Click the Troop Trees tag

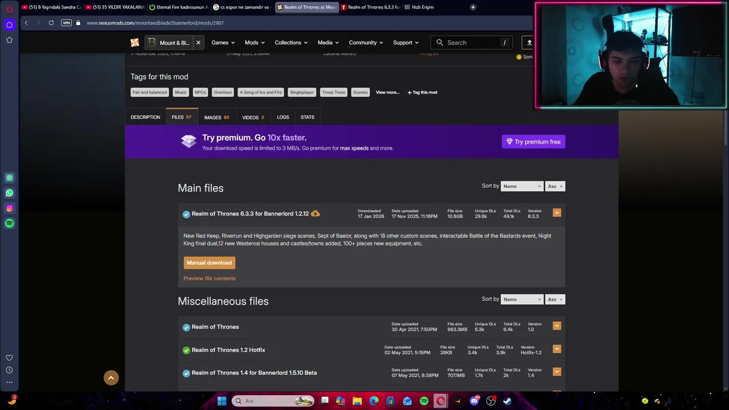coord(333,92)
